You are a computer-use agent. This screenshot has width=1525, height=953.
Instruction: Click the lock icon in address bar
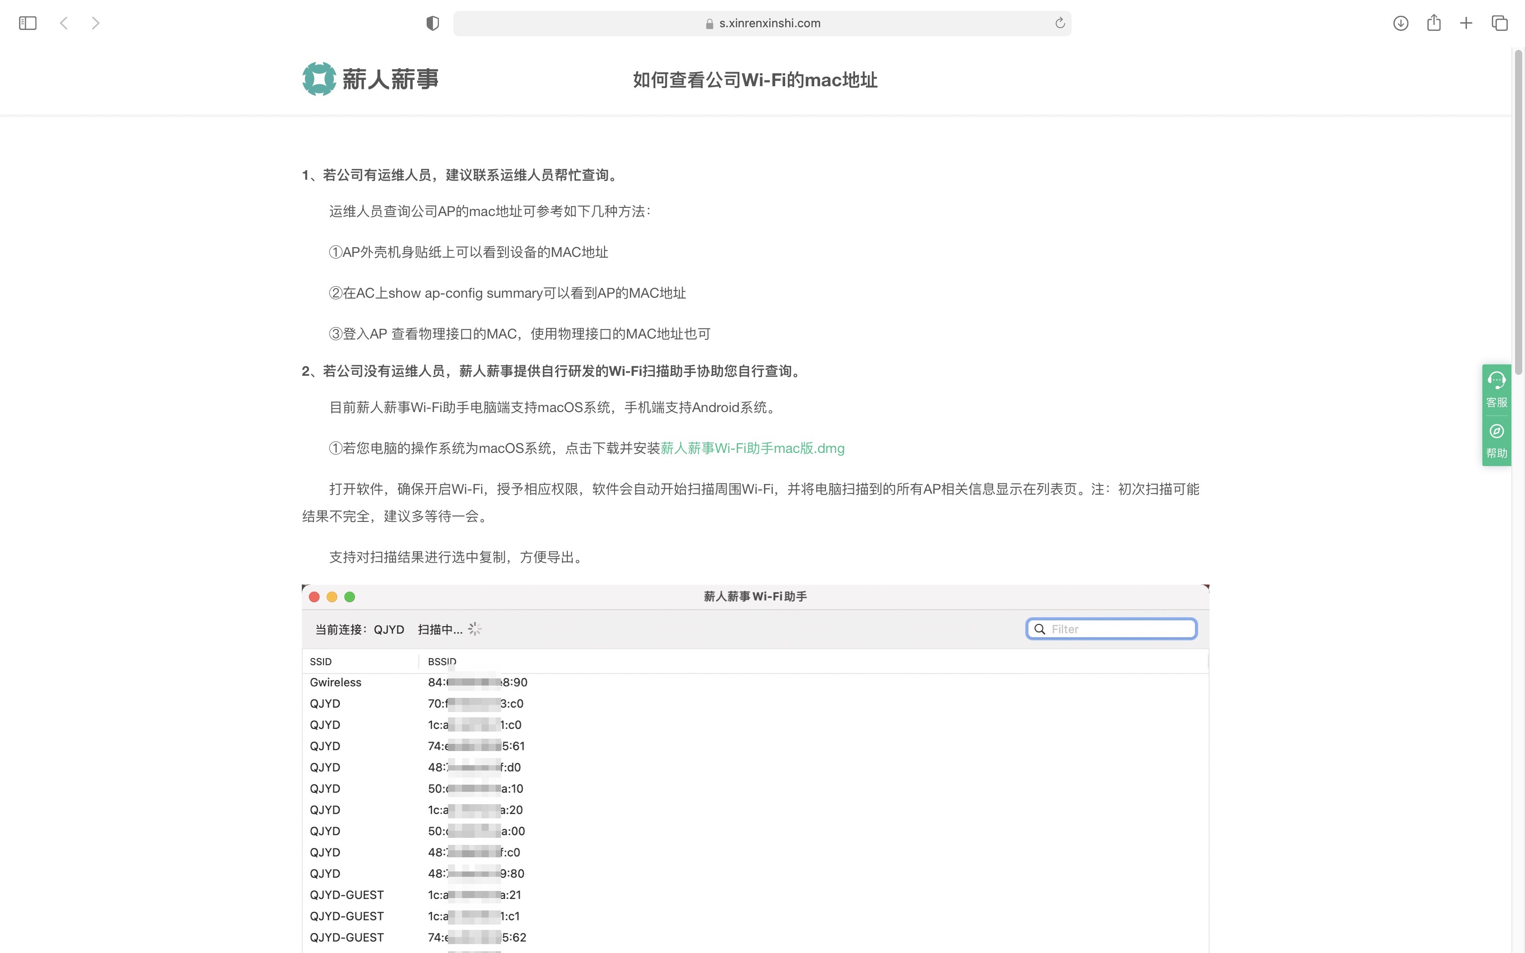pos(709,24)
